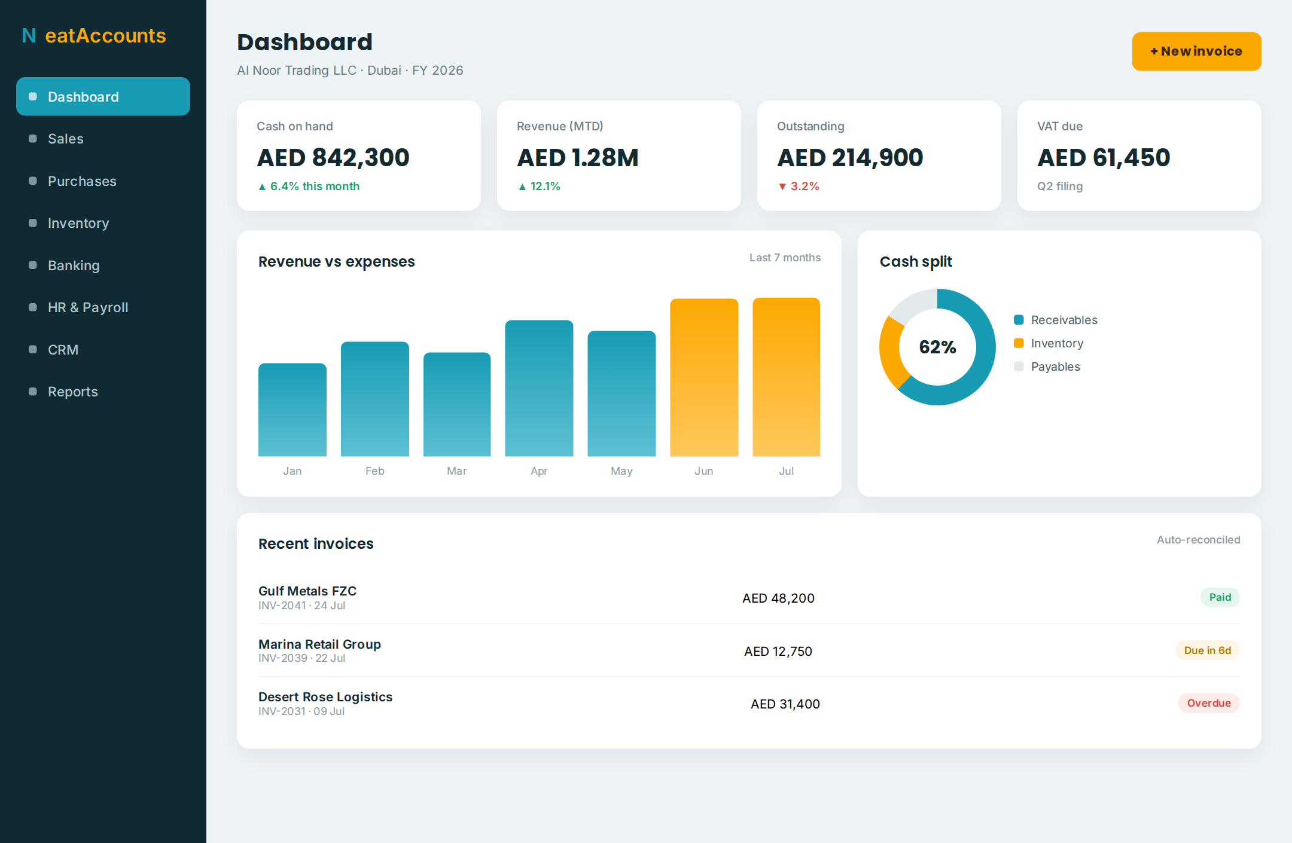1292x843 pixels.
Task: Click INV-2041 · 24 Jul reference
Action: [x=301, y=606]
